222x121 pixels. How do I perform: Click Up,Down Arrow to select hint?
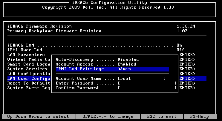click(x=38, y=117)
